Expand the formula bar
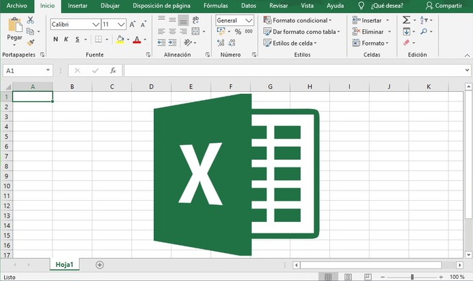The height and width of the screenshot is (281, 473). click(x=467, y=70)
